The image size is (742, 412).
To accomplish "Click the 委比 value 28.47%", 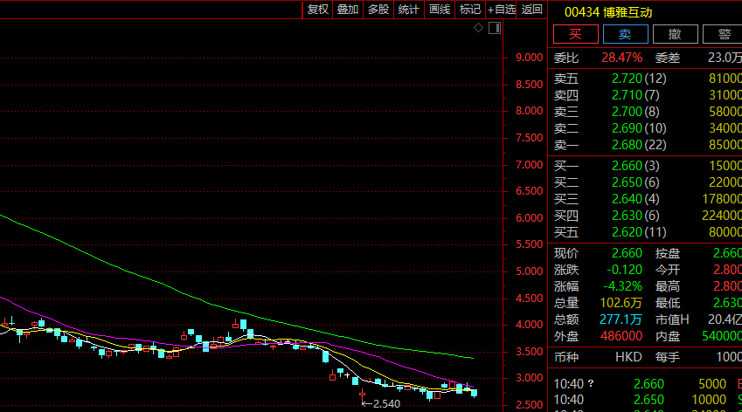I will click(x=621, y=58).
